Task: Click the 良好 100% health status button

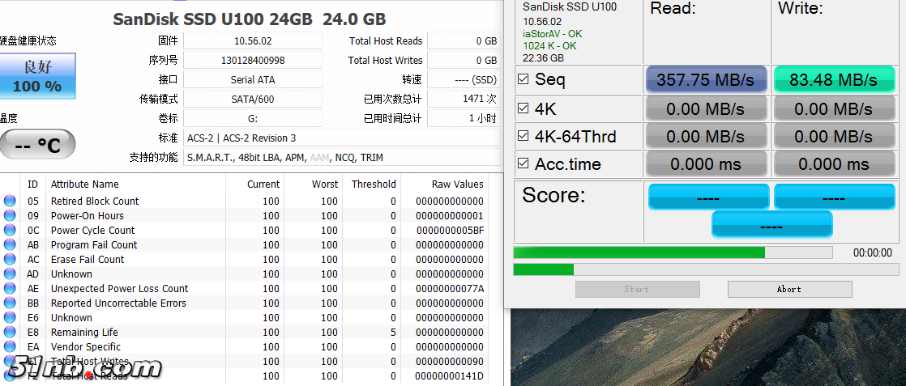Action: pos(37,77)
